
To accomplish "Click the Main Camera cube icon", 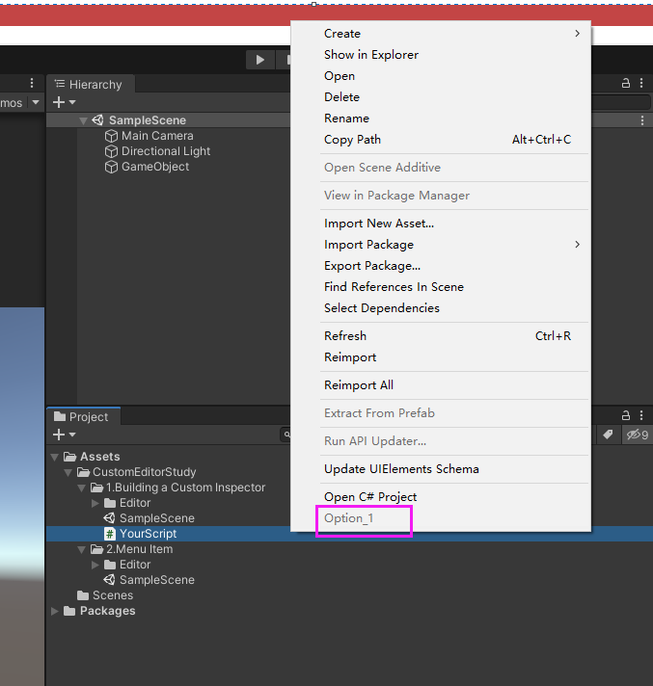I will (111, 136).
